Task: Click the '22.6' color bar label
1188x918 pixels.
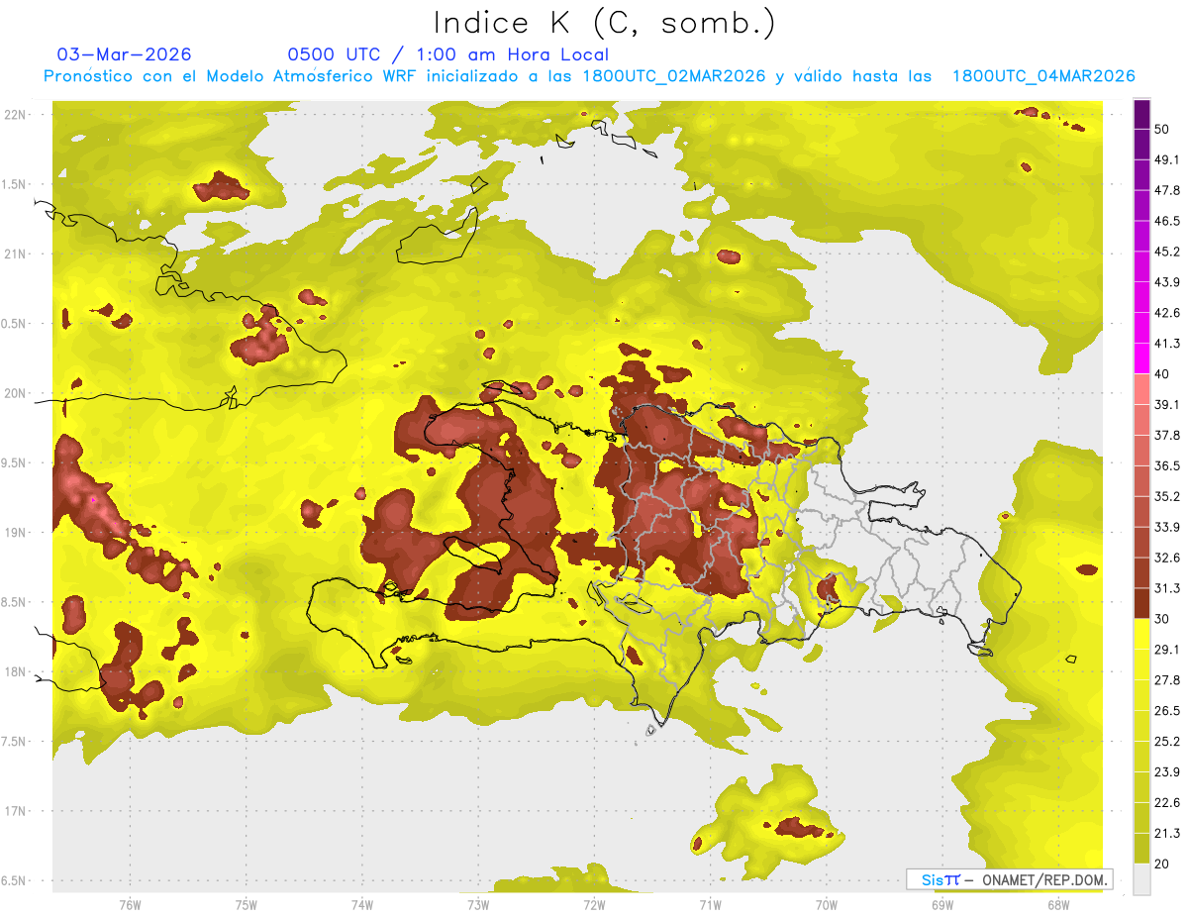Action: (x=1167, y=803)
